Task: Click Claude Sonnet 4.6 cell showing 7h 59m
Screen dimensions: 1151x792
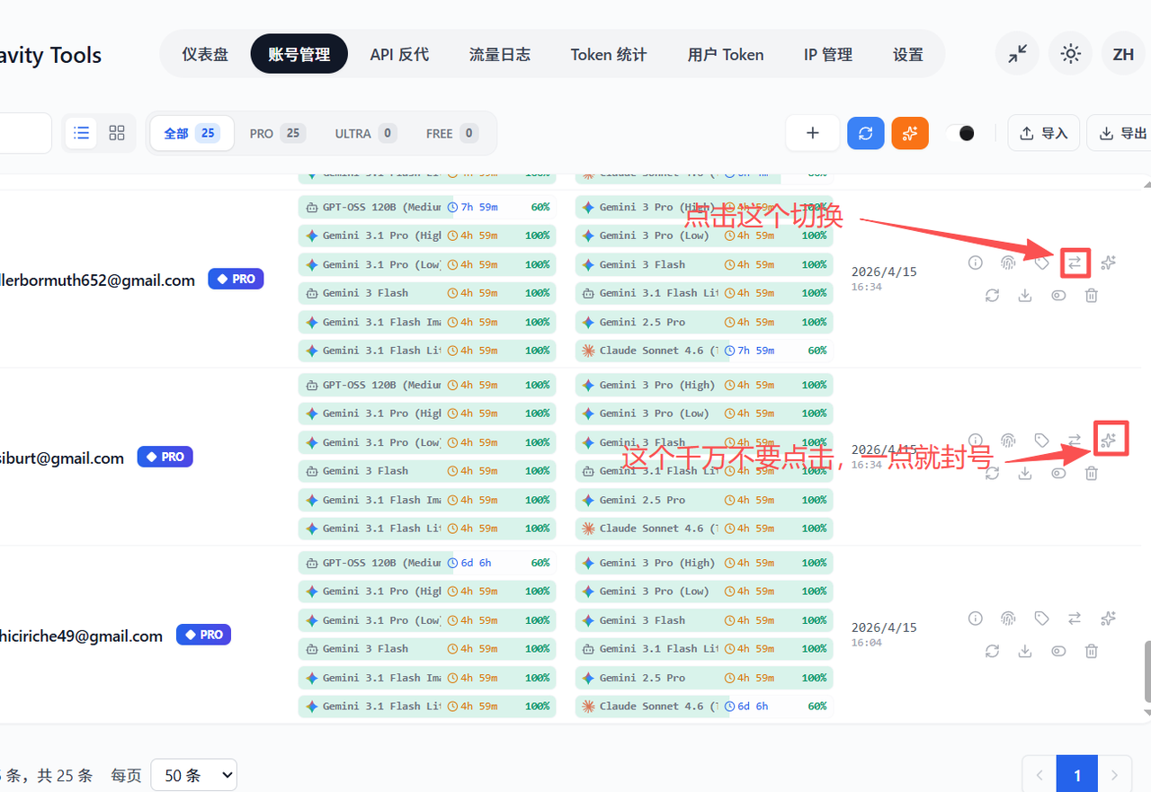Action: 704,351
